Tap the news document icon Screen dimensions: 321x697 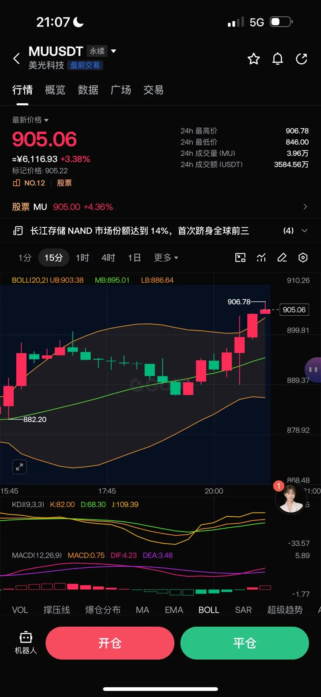(x=18, y=231)
